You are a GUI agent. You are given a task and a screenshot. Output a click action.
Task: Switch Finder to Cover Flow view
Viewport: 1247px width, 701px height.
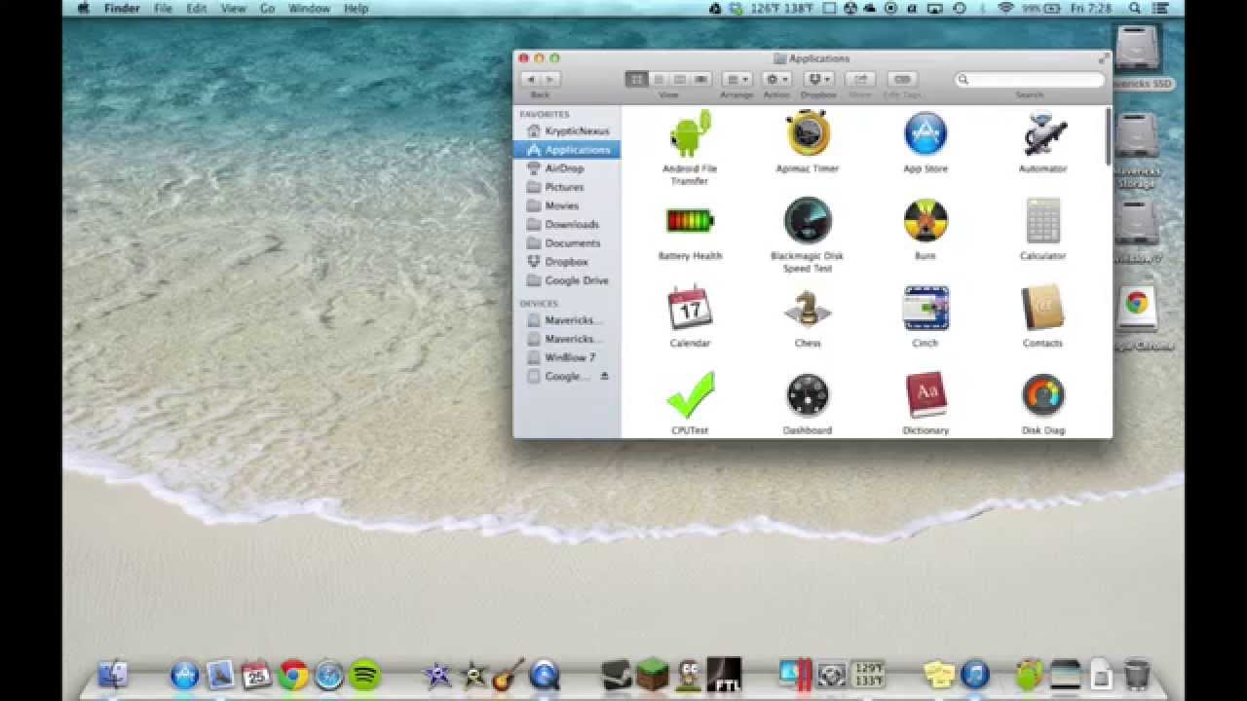pyautogui.click(x=700, y=79)
